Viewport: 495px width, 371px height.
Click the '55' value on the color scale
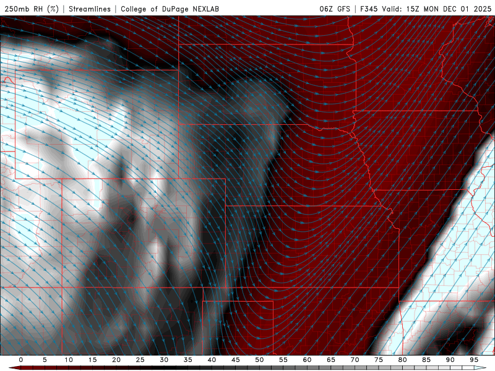tap(283, 360)
